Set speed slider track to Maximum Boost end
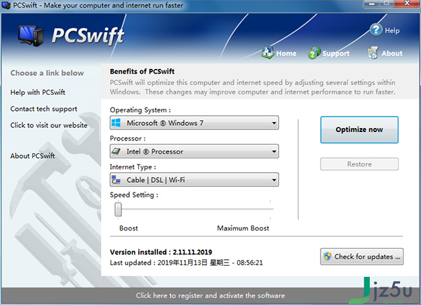Viewport: 421px width, 305px height. (272, 209)
